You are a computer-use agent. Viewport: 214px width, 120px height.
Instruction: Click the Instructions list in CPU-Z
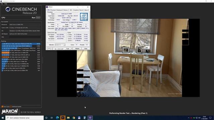(x=72, y=29)
